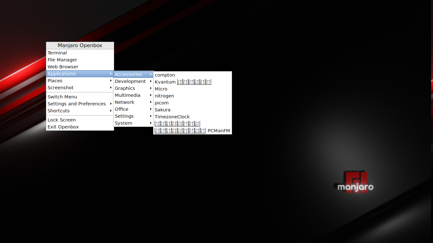Open Terminal from the Openbox menu
The width and height of the screenshot is (433, 243).
[x=80, y=53]
